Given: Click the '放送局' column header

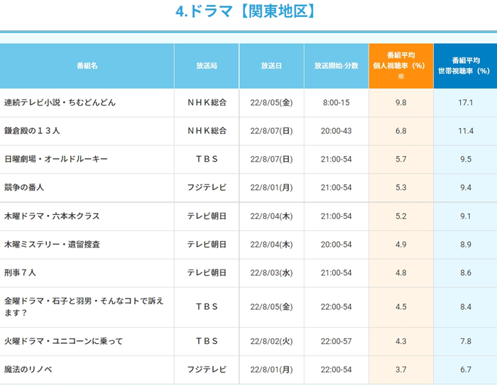Looking at the screenshot, I should (207, 66).
